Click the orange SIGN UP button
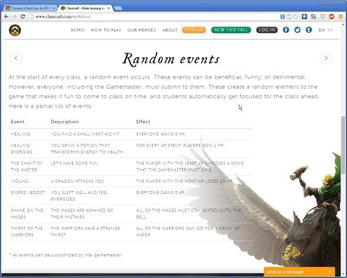347x278 pixels. [194, 30]
